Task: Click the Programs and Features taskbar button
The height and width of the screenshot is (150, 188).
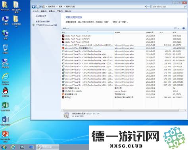Action: coord(48,147)
